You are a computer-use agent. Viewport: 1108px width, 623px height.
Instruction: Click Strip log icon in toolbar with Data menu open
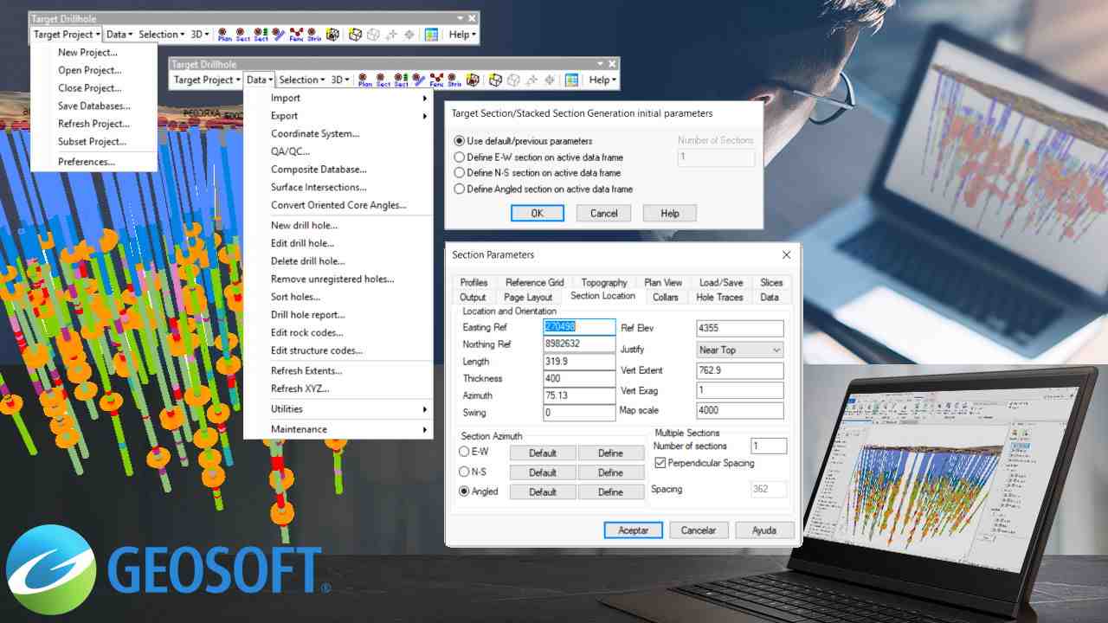(x=454, y=80)
